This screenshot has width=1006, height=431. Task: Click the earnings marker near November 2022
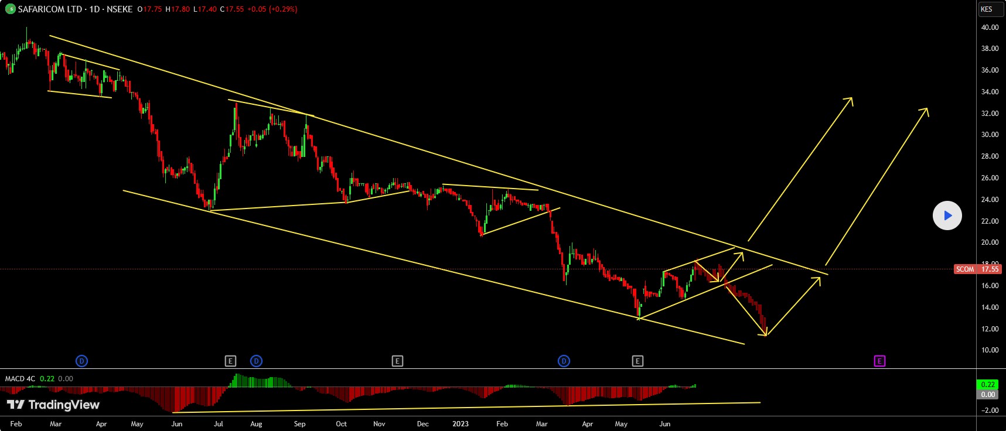pos(397,361)
